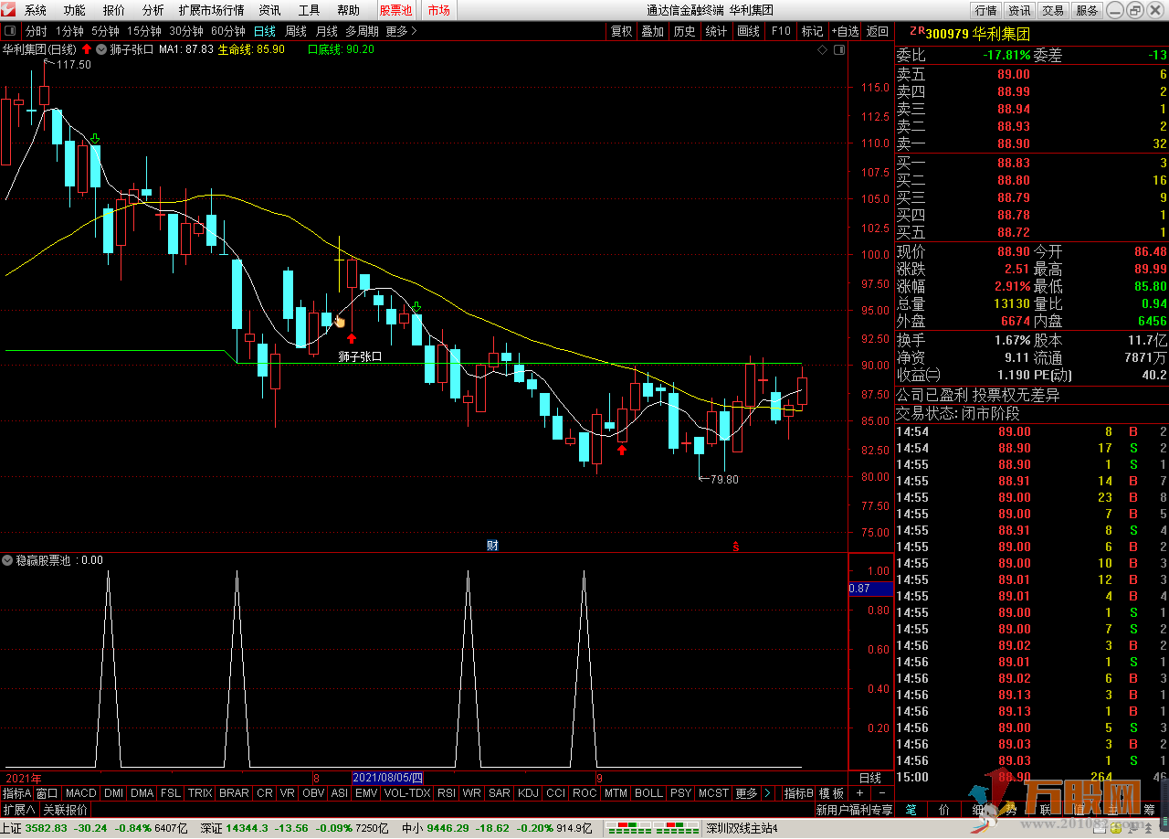The height and width of the screenshot is (839, 1169).
Task: Switch chart period to 60分钟
Action: [227, 31]
